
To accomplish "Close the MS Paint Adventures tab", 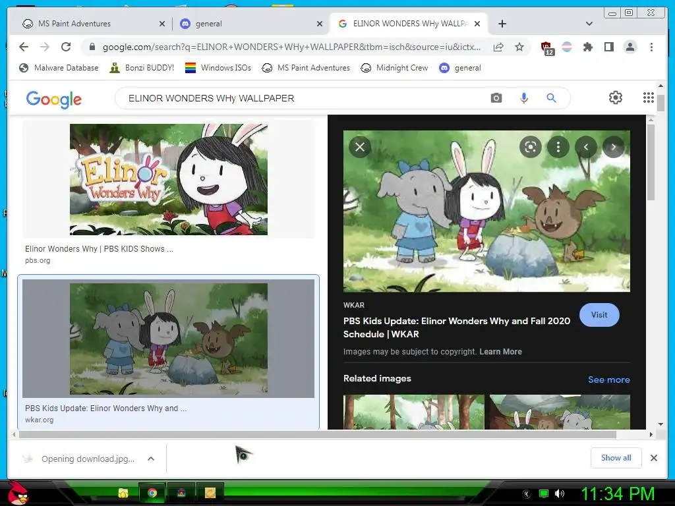I will 162,24.
